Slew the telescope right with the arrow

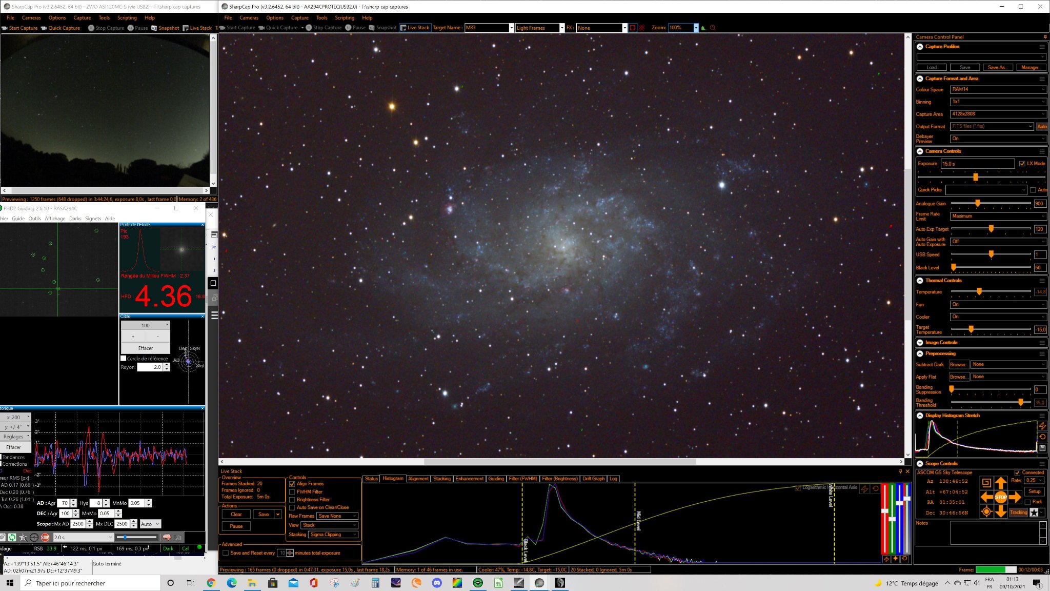click(1015, 497)
